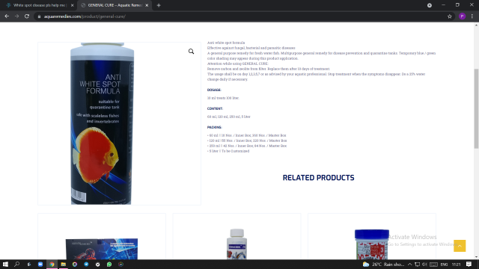The height and width of the screenshot is (269, 479).
Task: Click the muted volume tray icon
Action: click(x=424, y=265)
